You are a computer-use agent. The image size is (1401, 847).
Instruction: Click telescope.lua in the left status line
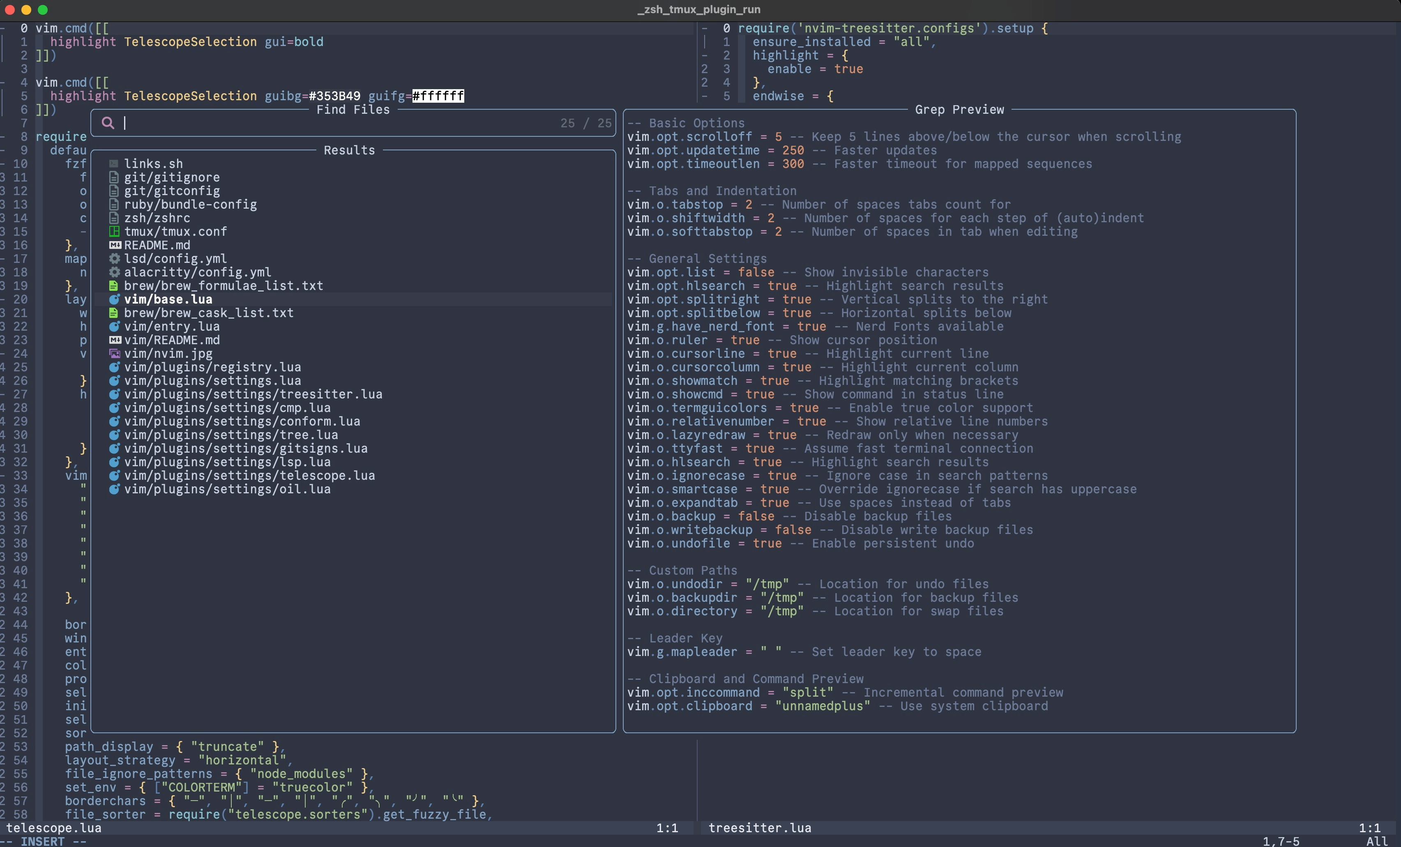54,828
